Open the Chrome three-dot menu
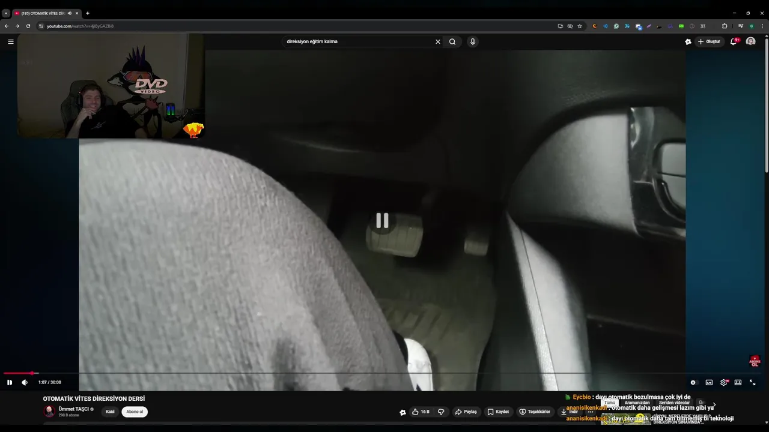 [x=762, y=26]
